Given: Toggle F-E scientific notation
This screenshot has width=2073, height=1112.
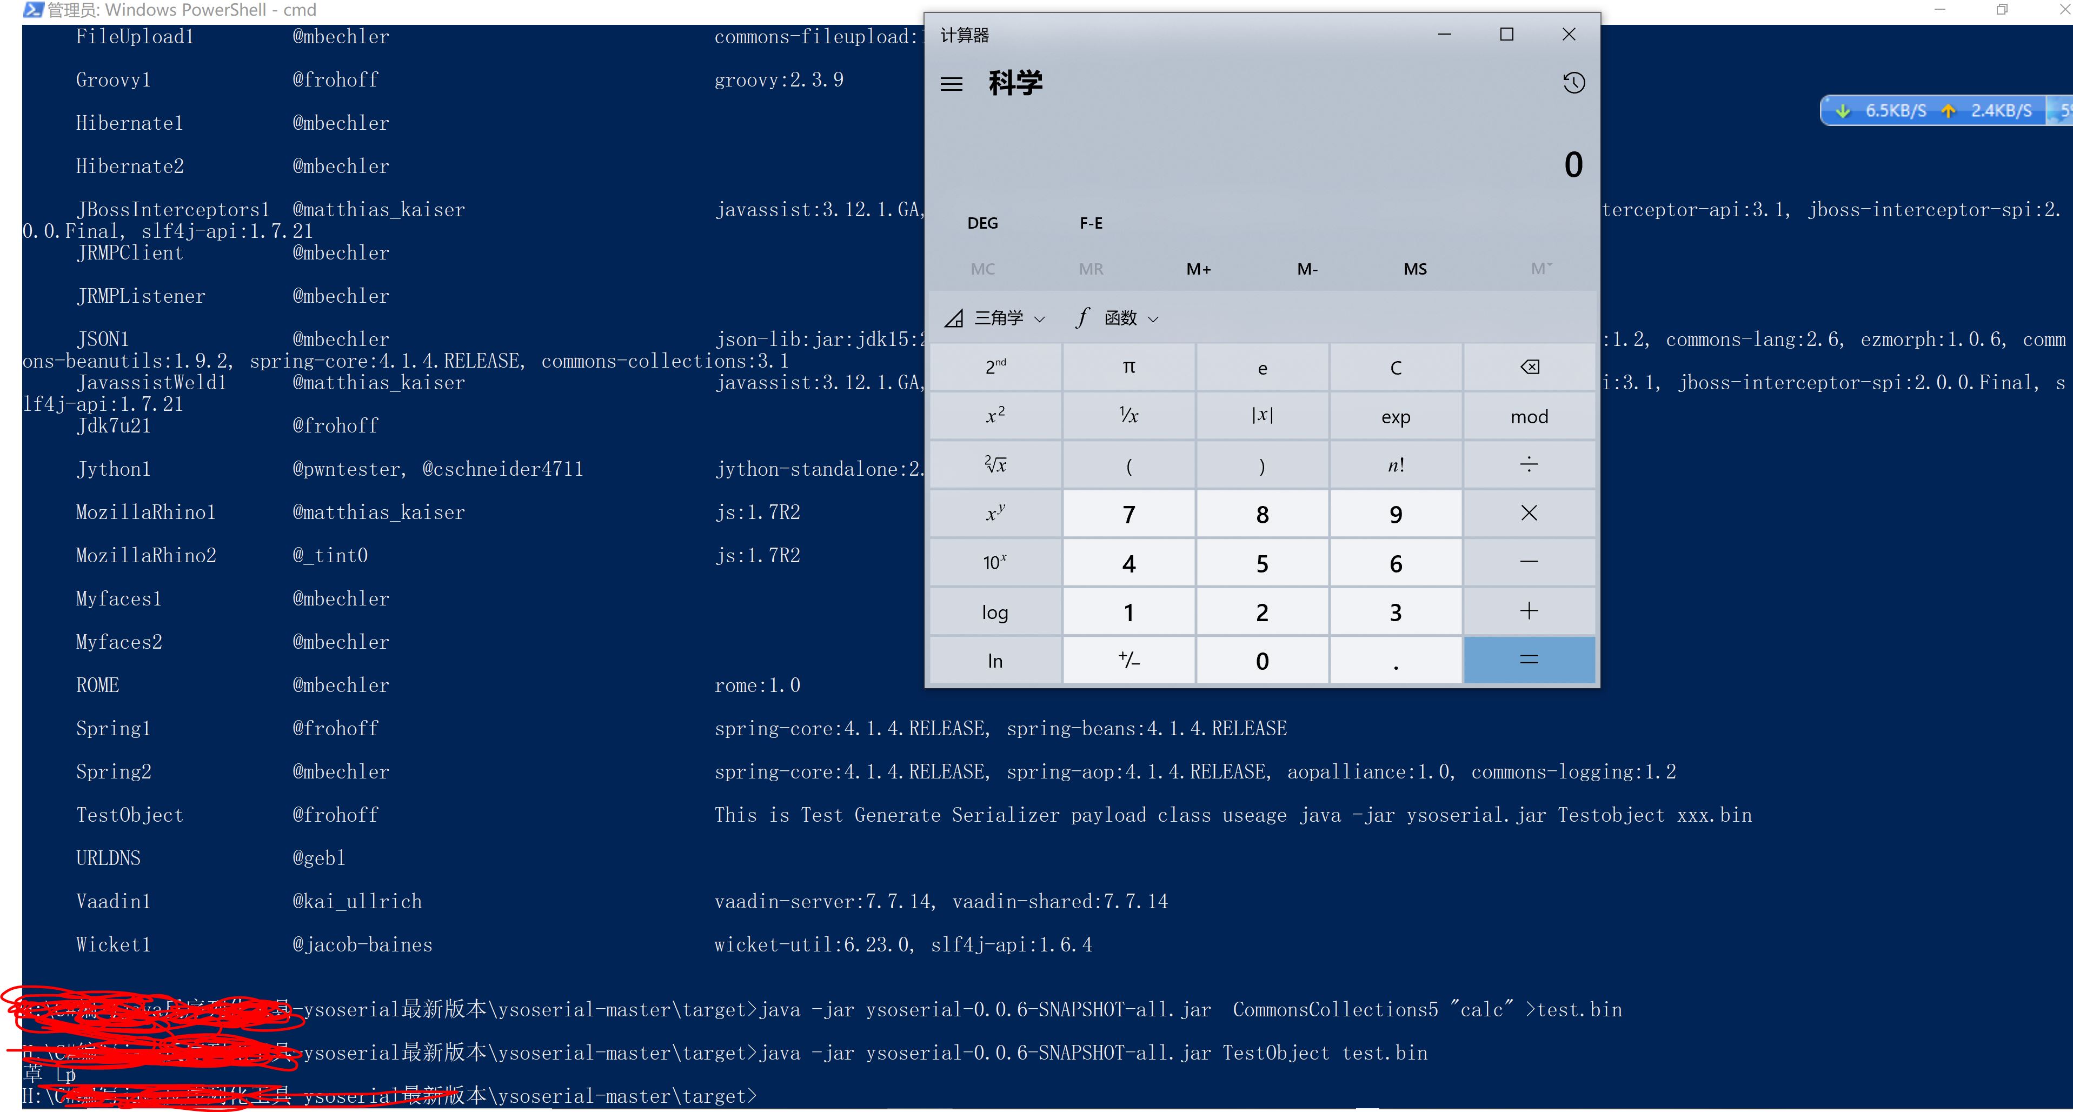Looking at the screenshot, I should pyautogui.click(x=1091, y=223).
